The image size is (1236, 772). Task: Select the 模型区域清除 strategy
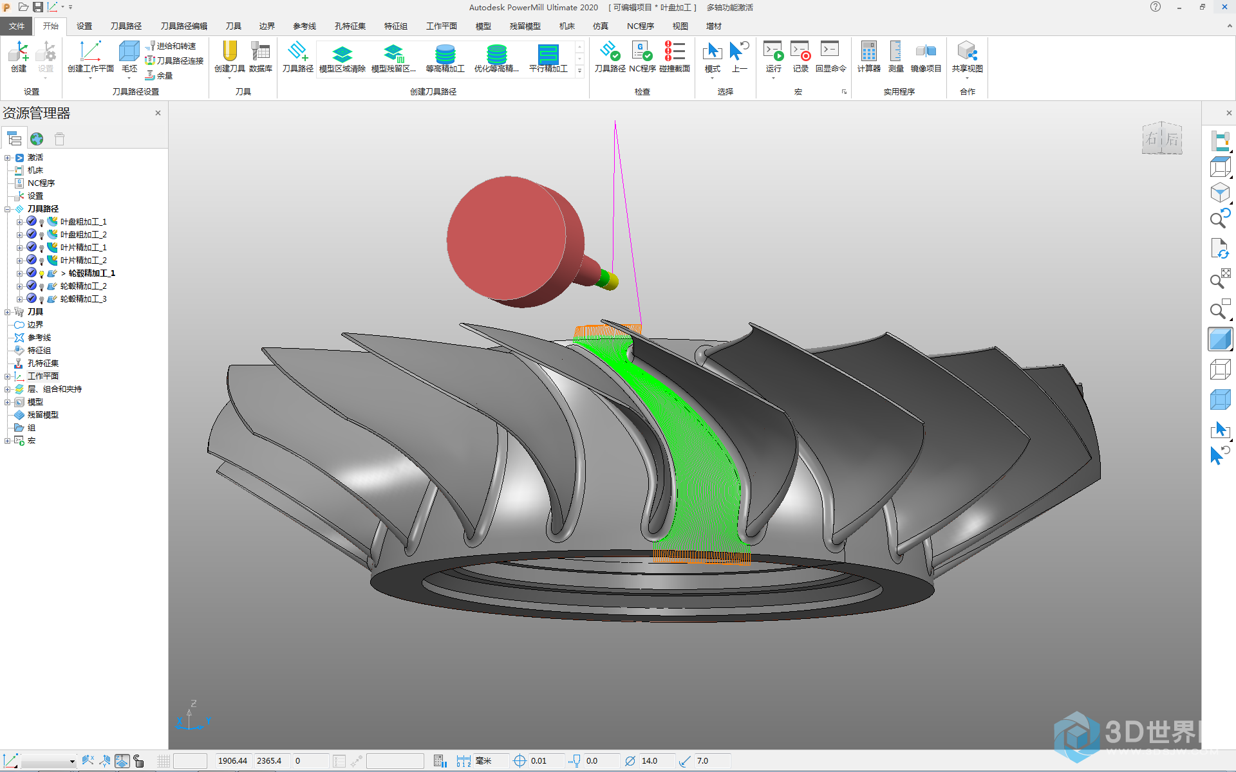pos(342,59)
